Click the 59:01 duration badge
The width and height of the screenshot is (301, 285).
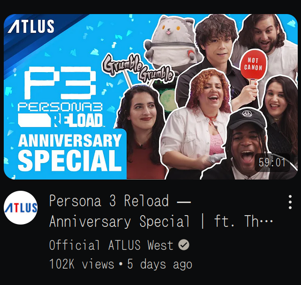coord(272,163)
